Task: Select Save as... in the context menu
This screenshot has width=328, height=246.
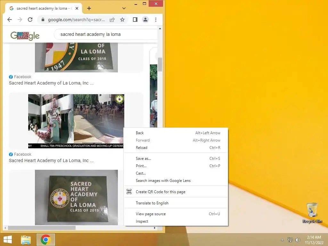Action: (x=176, y=158)
